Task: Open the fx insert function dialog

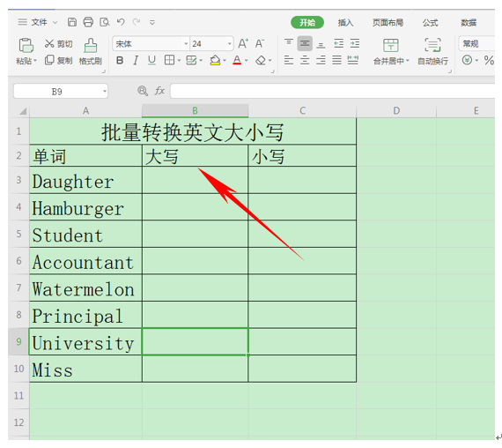Action: click(159, 91)
